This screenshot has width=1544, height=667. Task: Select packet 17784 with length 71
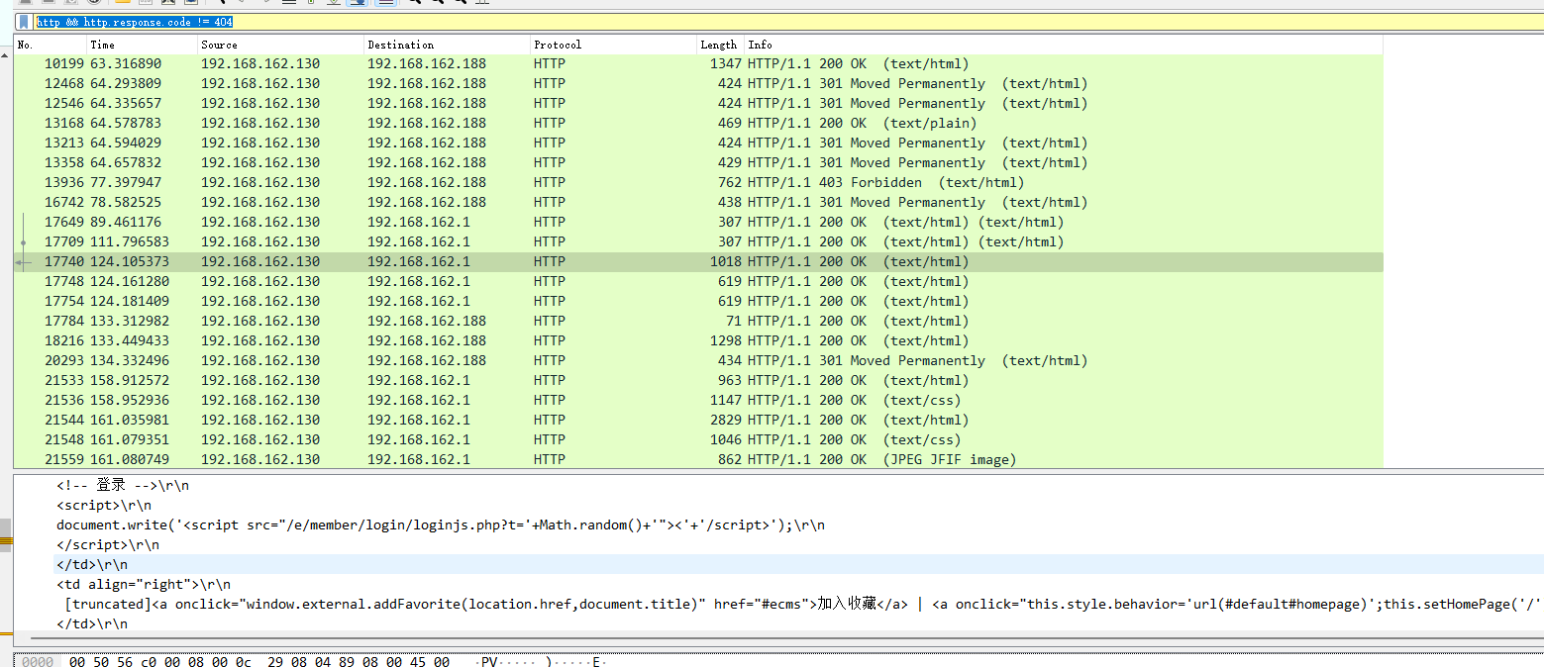[698, 321]
